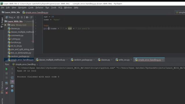This screenshot has height=104, width=185.
Task: Place cursor on the 'try:' line in editor
Action: coord(46,25)
